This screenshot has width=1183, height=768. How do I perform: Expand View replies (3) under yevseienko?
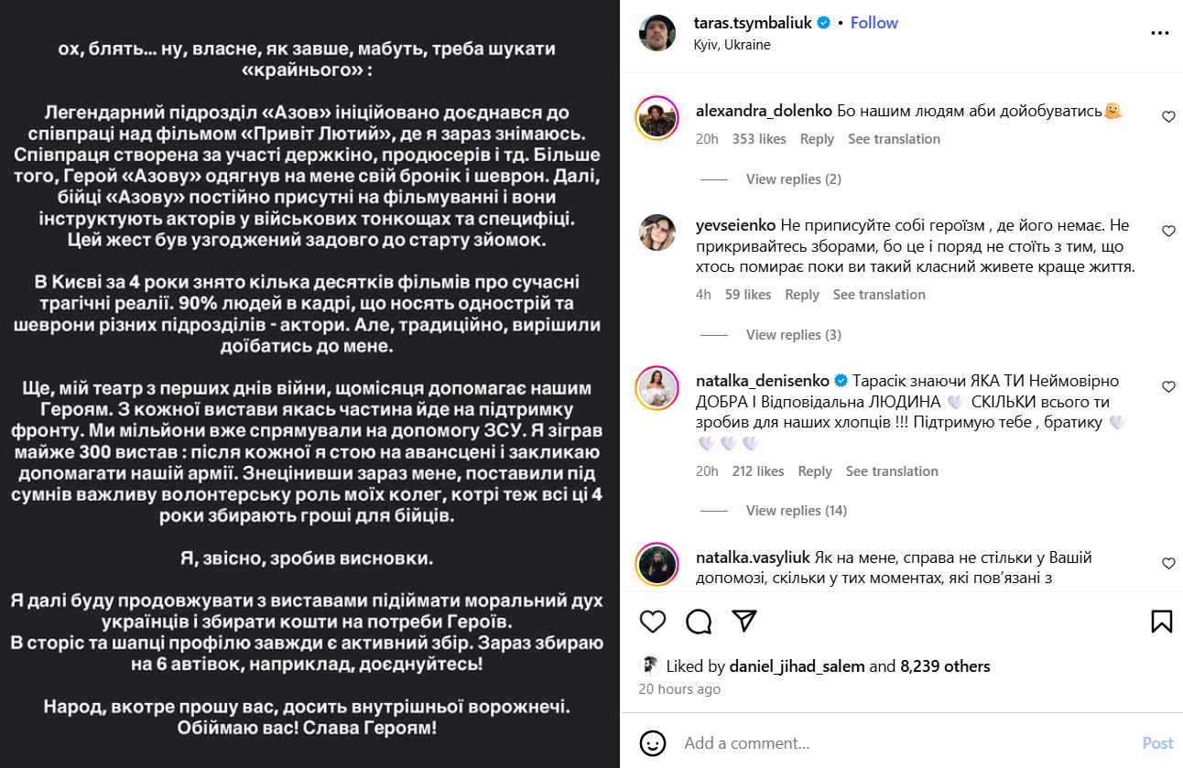click(x=793, y=335)
